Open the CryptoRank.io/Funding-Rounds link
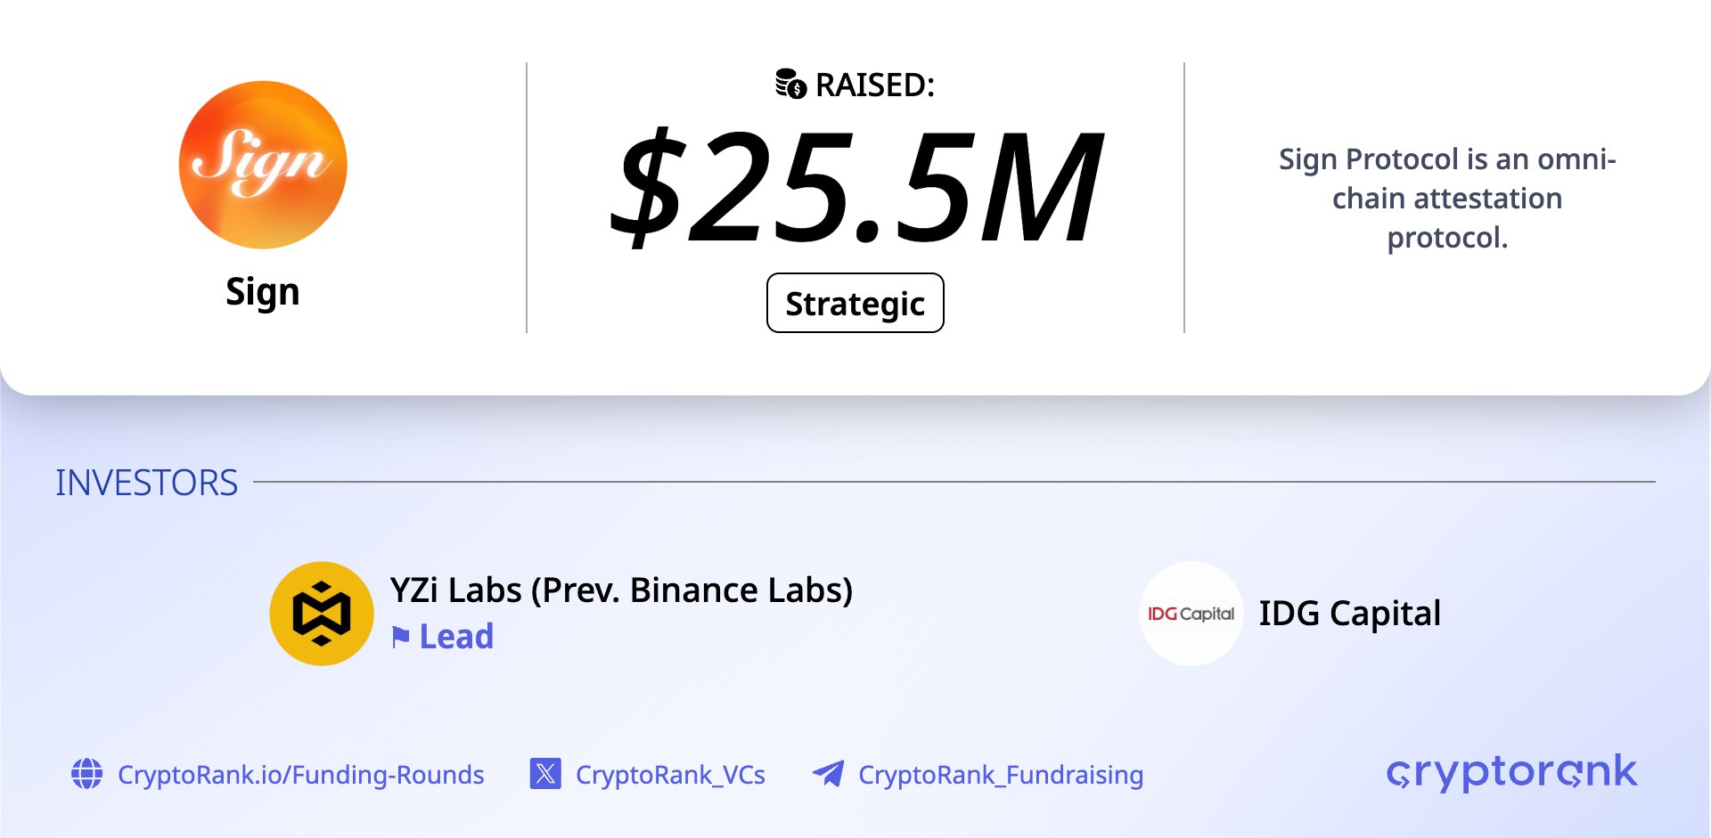This screenshot has width=1711, height=838. [x=300, y=775]
